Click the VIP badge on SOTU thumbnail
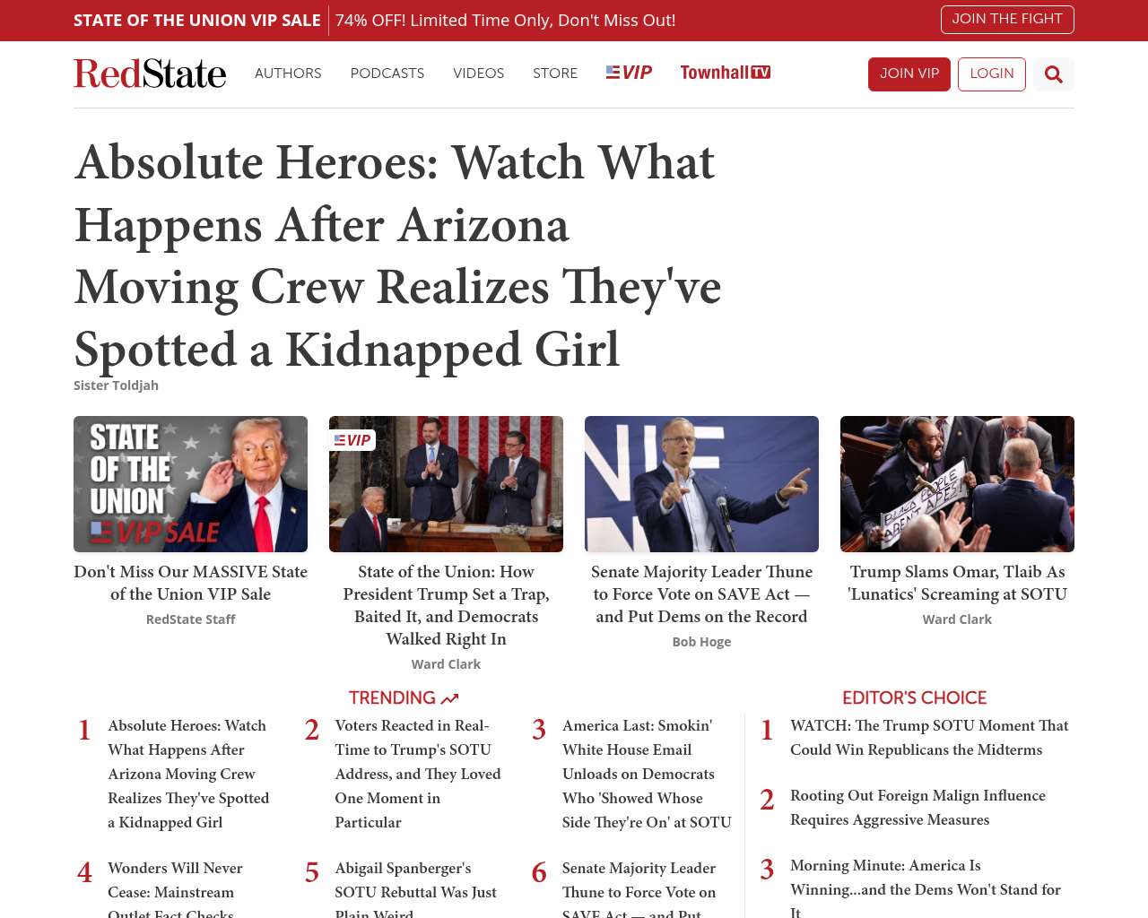 (x=352, y=440)
